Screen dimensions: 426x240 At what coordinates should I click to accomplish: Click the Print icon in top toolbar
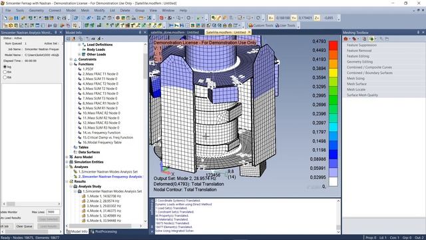click(64, 18)
